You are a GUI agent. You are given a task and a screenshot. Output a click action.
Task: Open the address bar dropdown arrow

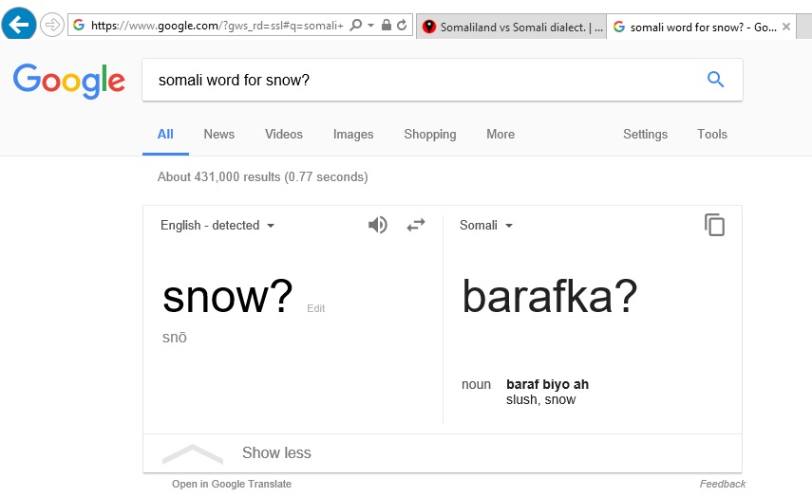coord(370,25)
